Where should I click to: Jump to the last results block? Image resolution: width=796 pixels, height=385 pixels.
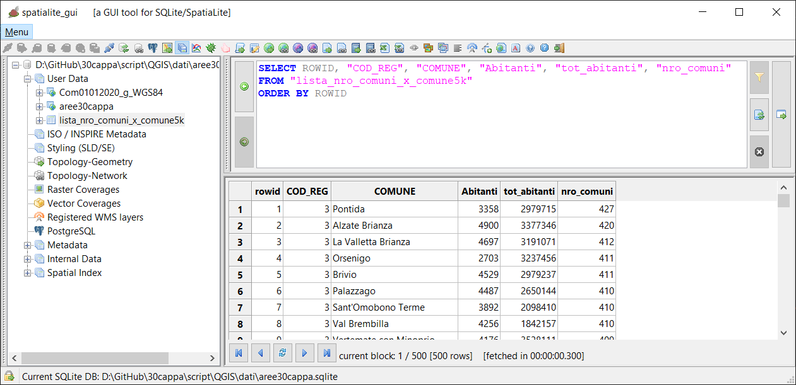tap(326, 353)
